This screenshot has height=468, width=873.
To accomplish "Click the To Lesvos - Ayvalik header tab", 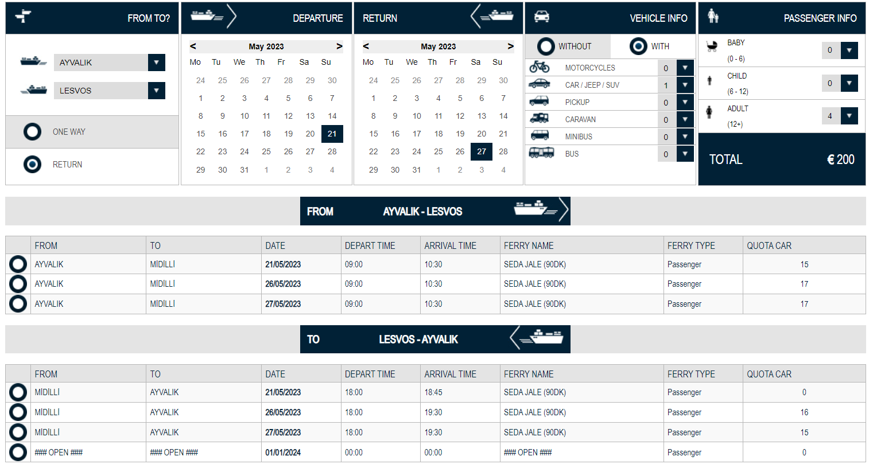I will point(434,340).
